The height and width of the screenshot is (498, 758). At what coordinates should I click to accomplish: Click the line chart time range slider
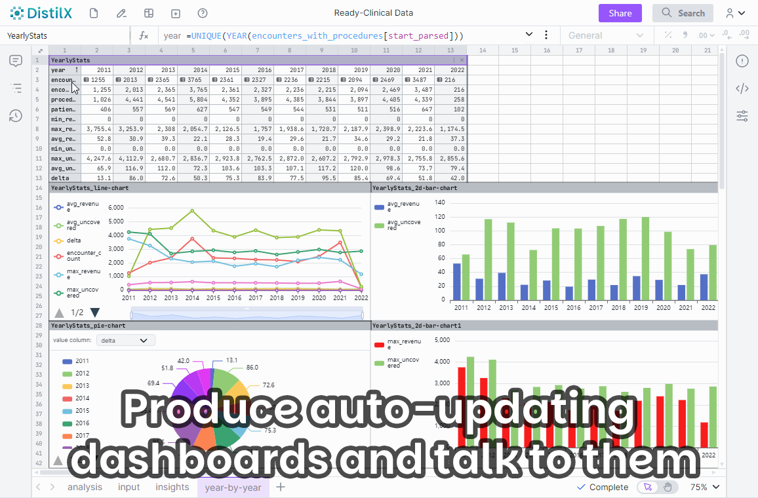[x=247, y=313]
